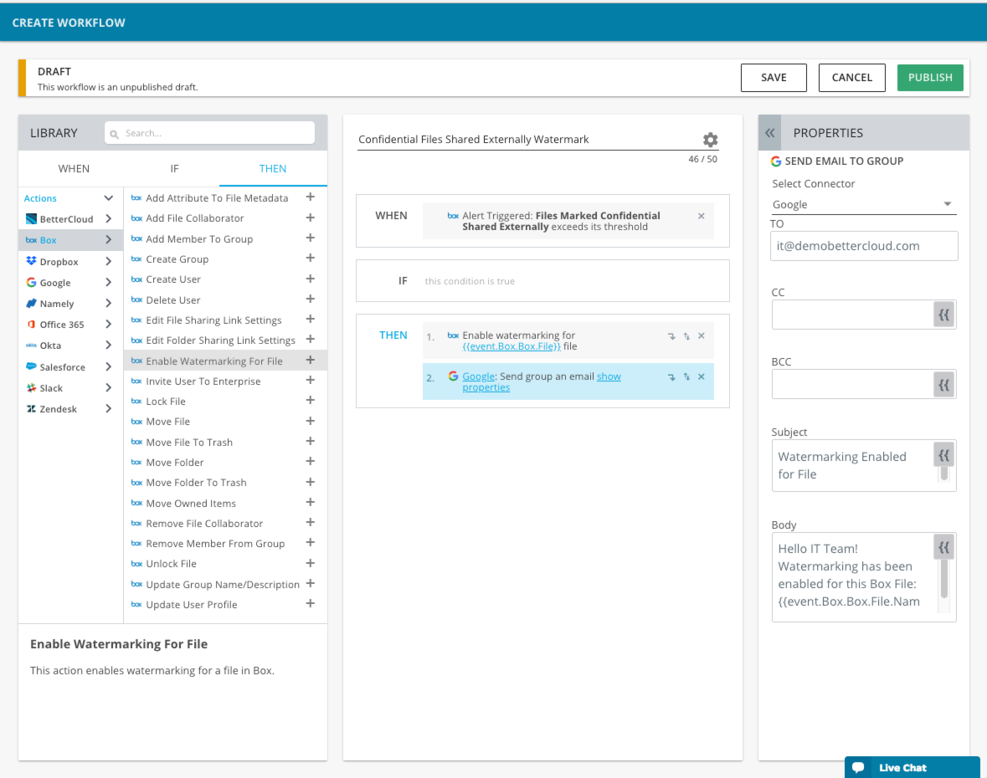
Task: Select the THEN tab
Action: [273, 168]
